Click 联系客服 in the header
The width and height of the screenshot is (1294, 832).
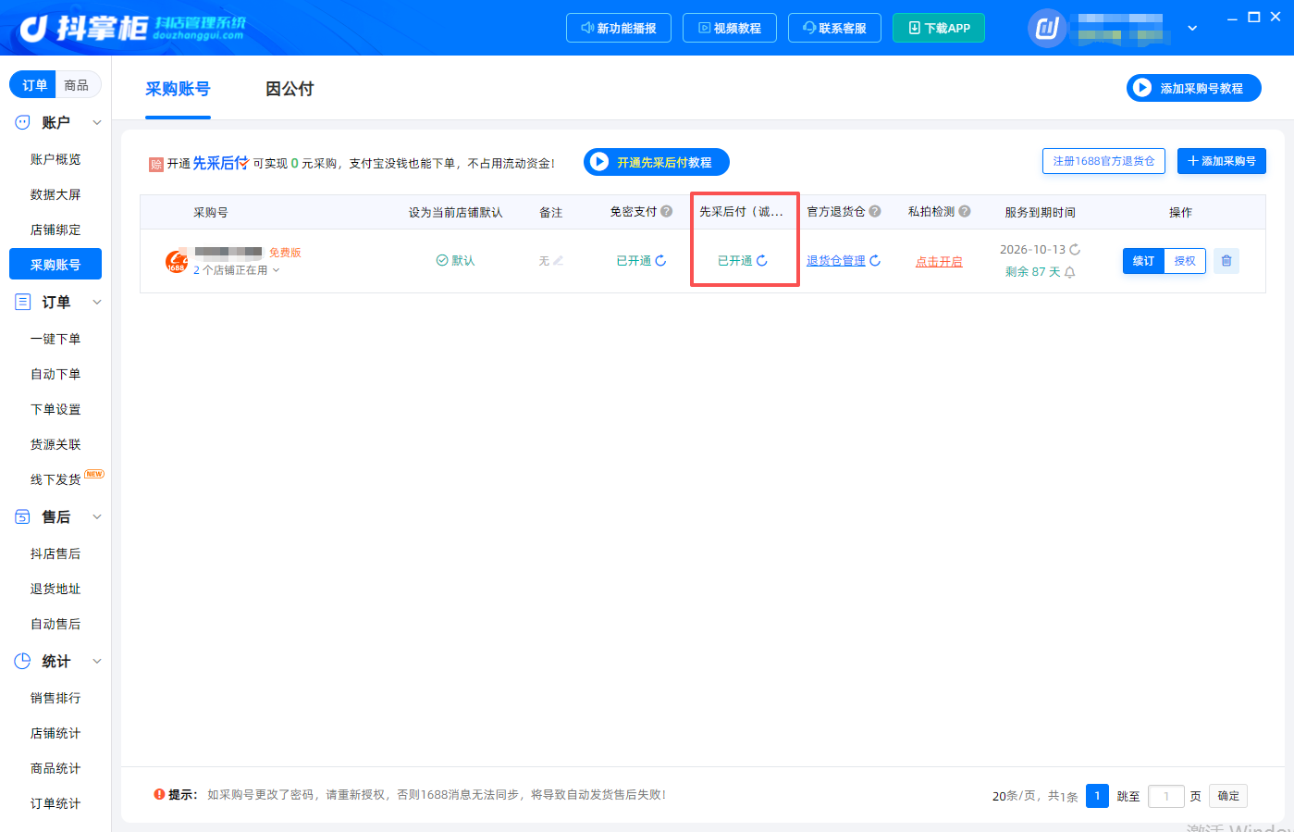(x=834, y=28)
